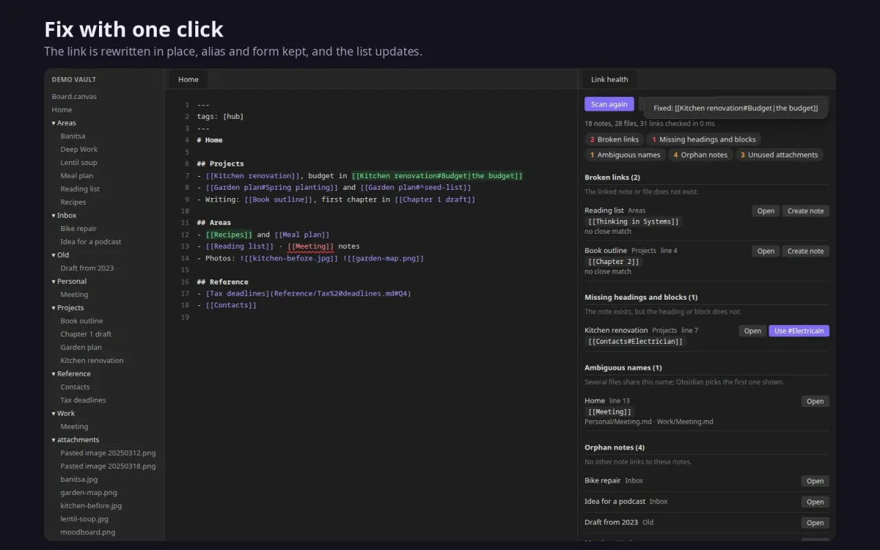Collapse the Work folder in the sidebar
This screenshot has height=550, width=880.
(x=63, y=413)
